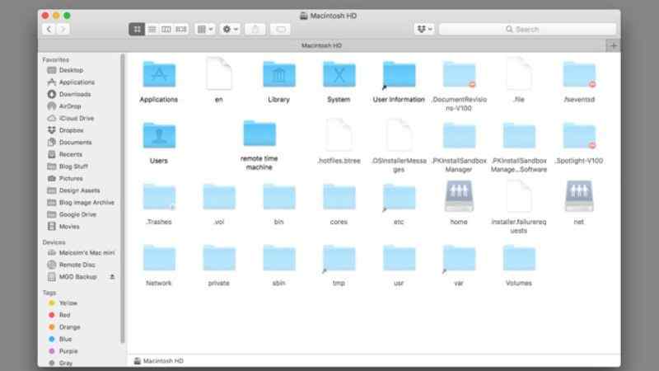
Task: Open Sidebar Applications item
Action: click(x=77, y=82)
